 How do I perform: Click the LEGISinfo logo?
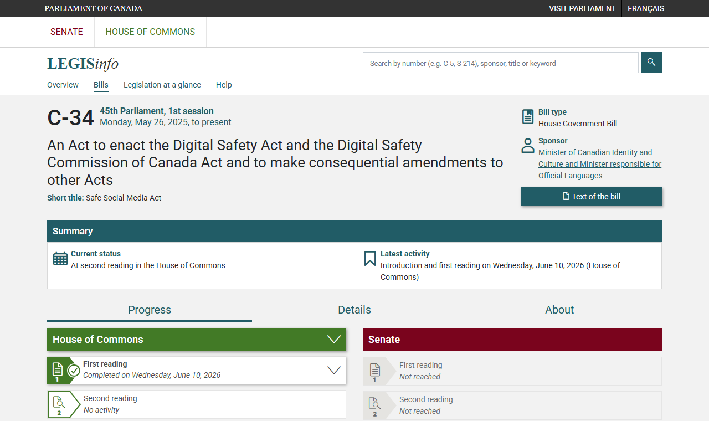click(x=83, y=64)
